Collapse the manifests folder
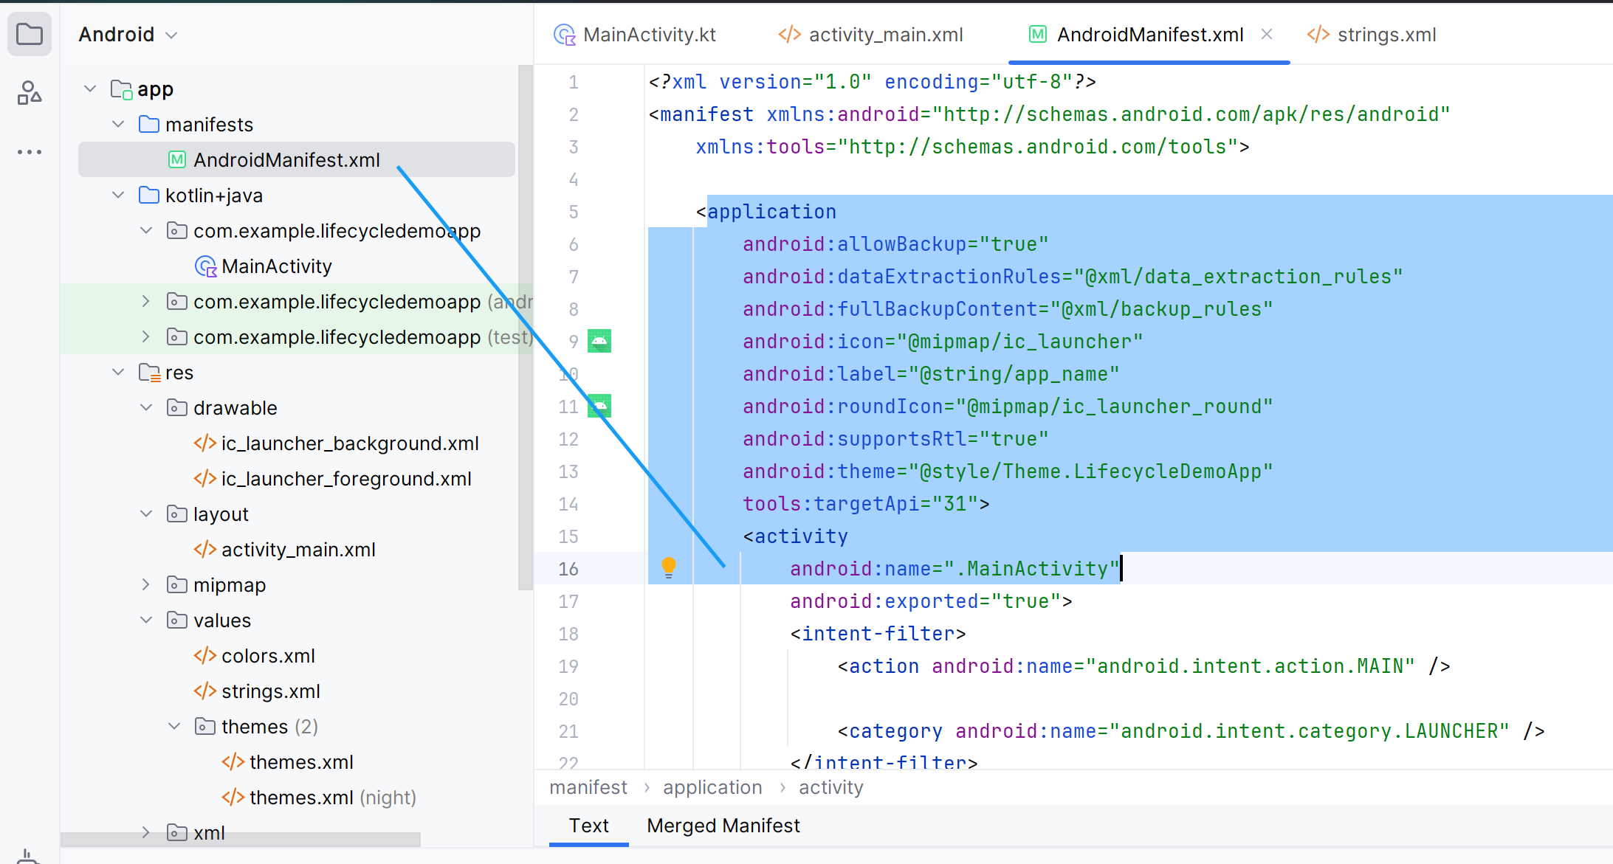The height and width of the screenshot is (864, 1613). click(x=118, y=124)
